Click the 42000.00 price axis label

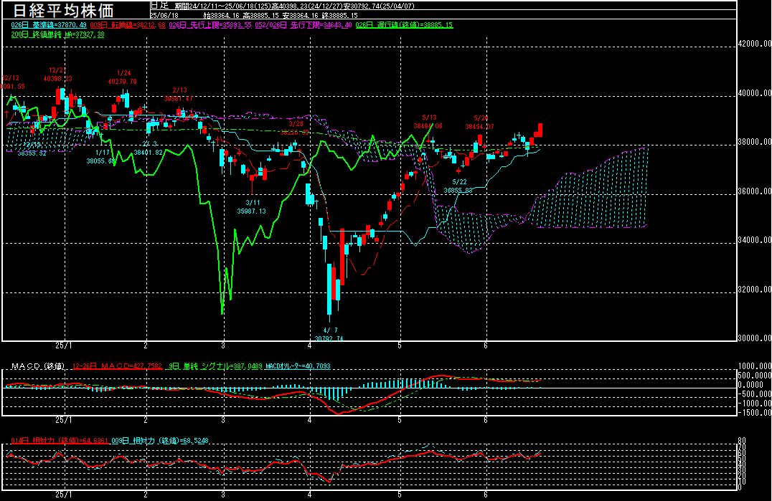click(x=754, y=43)
